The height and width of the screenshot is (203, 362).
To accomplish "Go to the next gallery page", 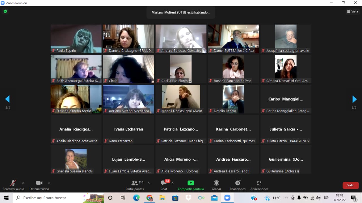I will point(354,99).
